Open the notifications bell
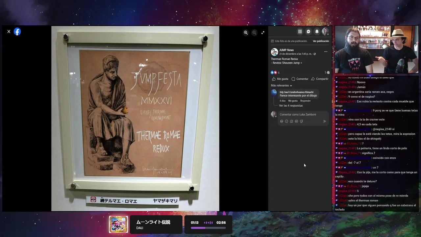The height and width of the screenshot is (237, 421). (x=317, y=32)
